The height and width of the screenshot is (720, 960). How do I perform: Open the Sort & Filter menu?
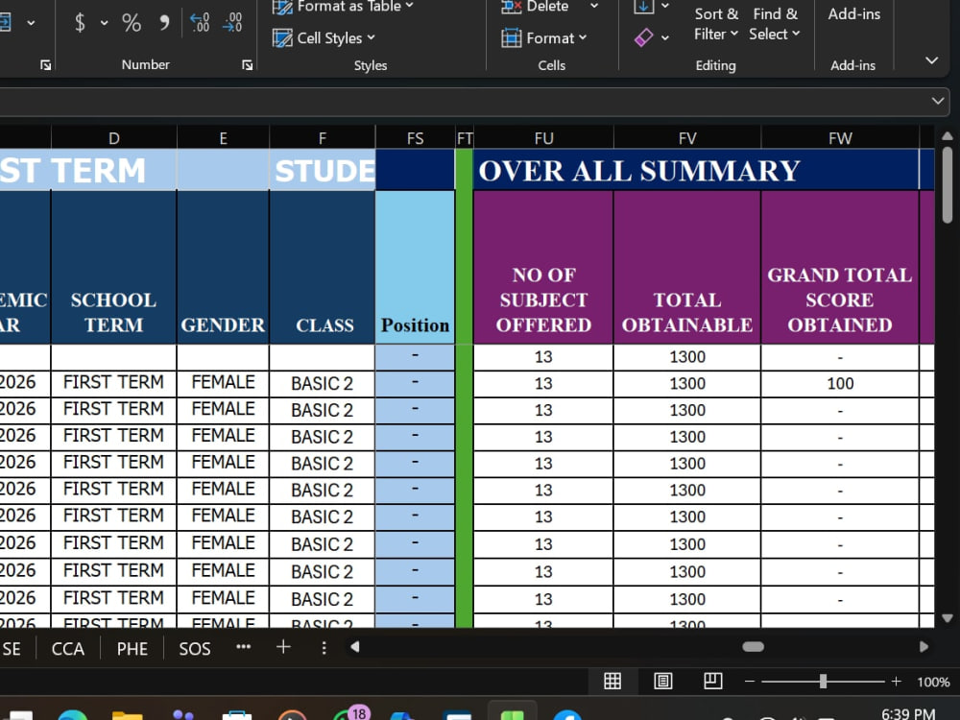pos(716,23)
